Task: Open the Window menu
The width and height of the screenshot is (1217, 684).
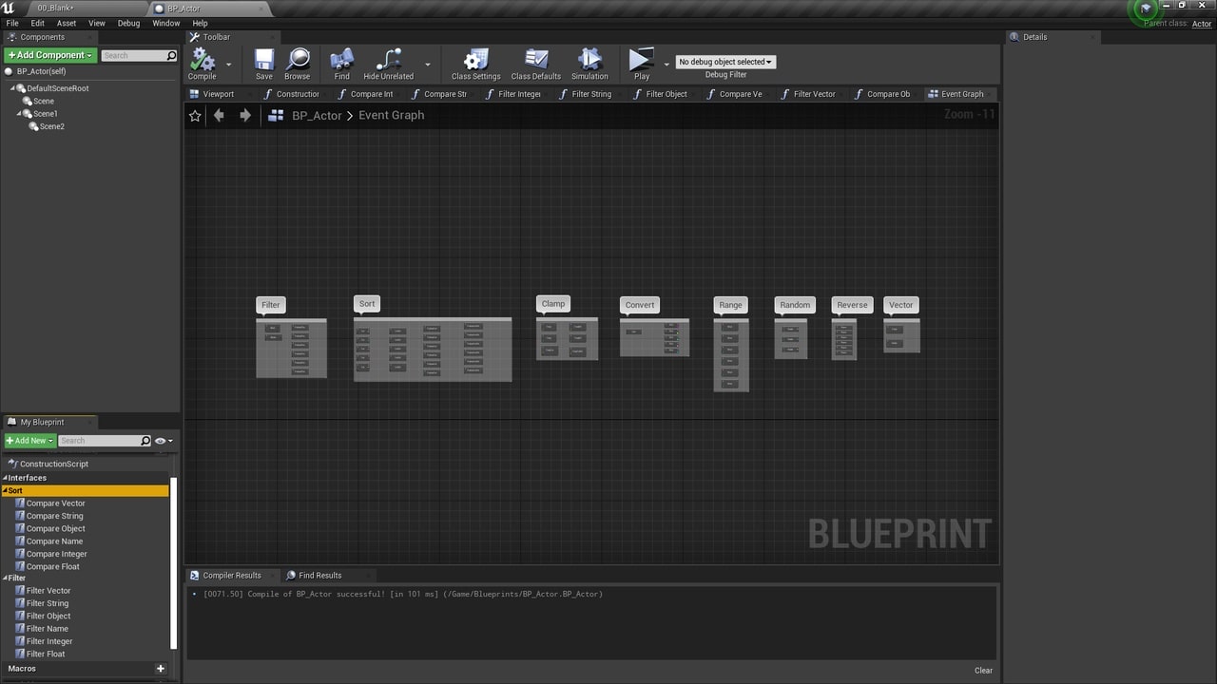Action: 165,23
